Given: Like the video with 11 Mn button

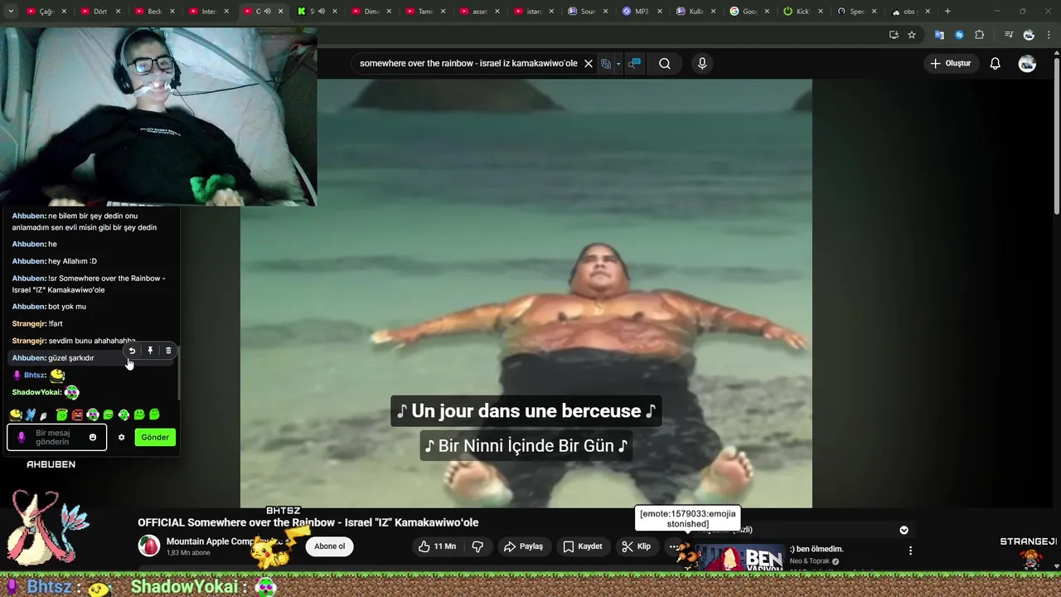Looking at the screenshot, I should coord(438,546).
